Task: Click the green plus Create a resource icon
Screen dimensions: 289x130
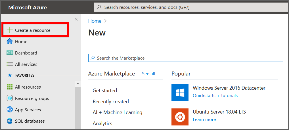Action: pos(10,30)
